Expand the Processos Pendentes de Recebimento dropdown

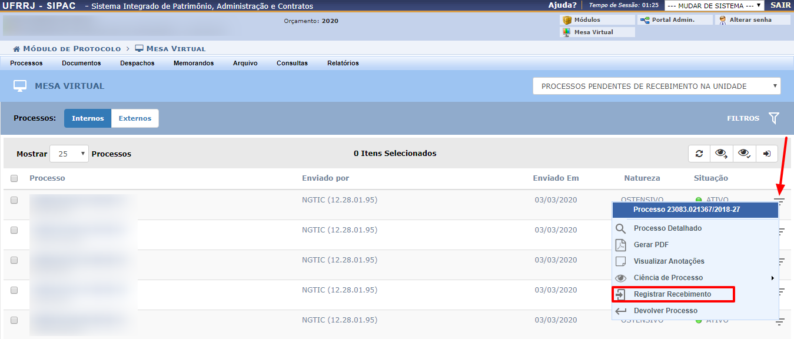pyautogui.click(x=656, y=87)
